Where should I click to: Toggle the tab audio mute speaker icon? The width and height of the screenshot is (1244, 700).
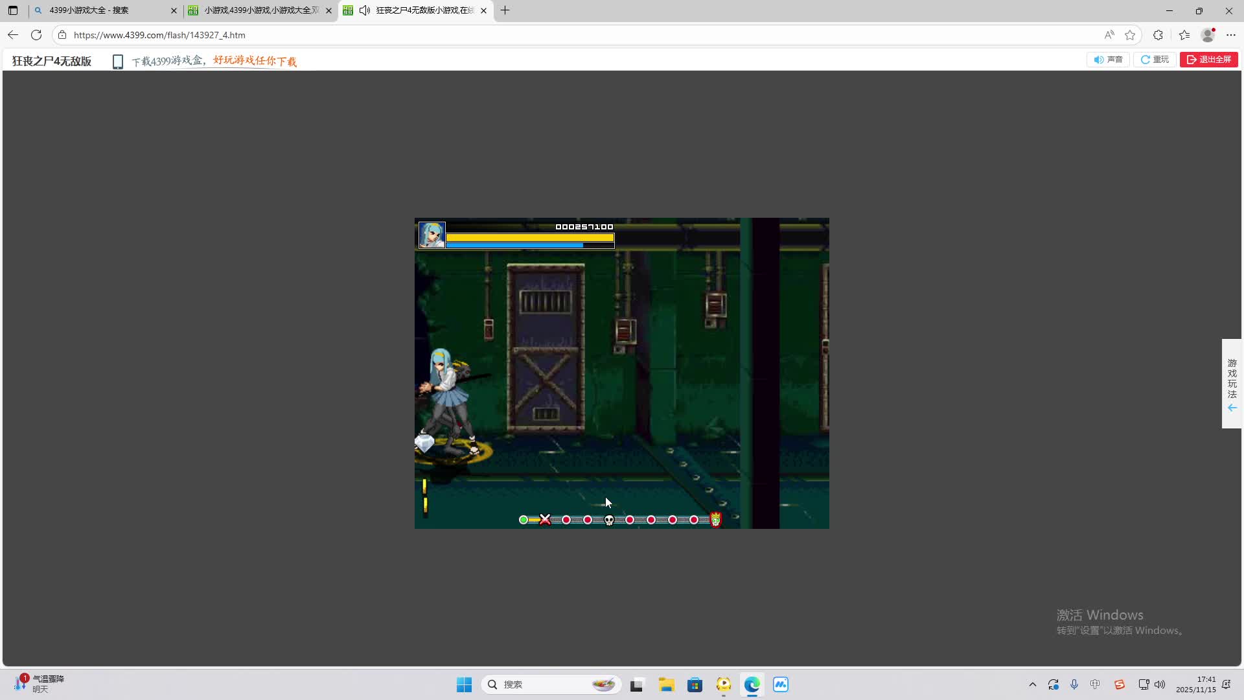(x=365, y=10)
